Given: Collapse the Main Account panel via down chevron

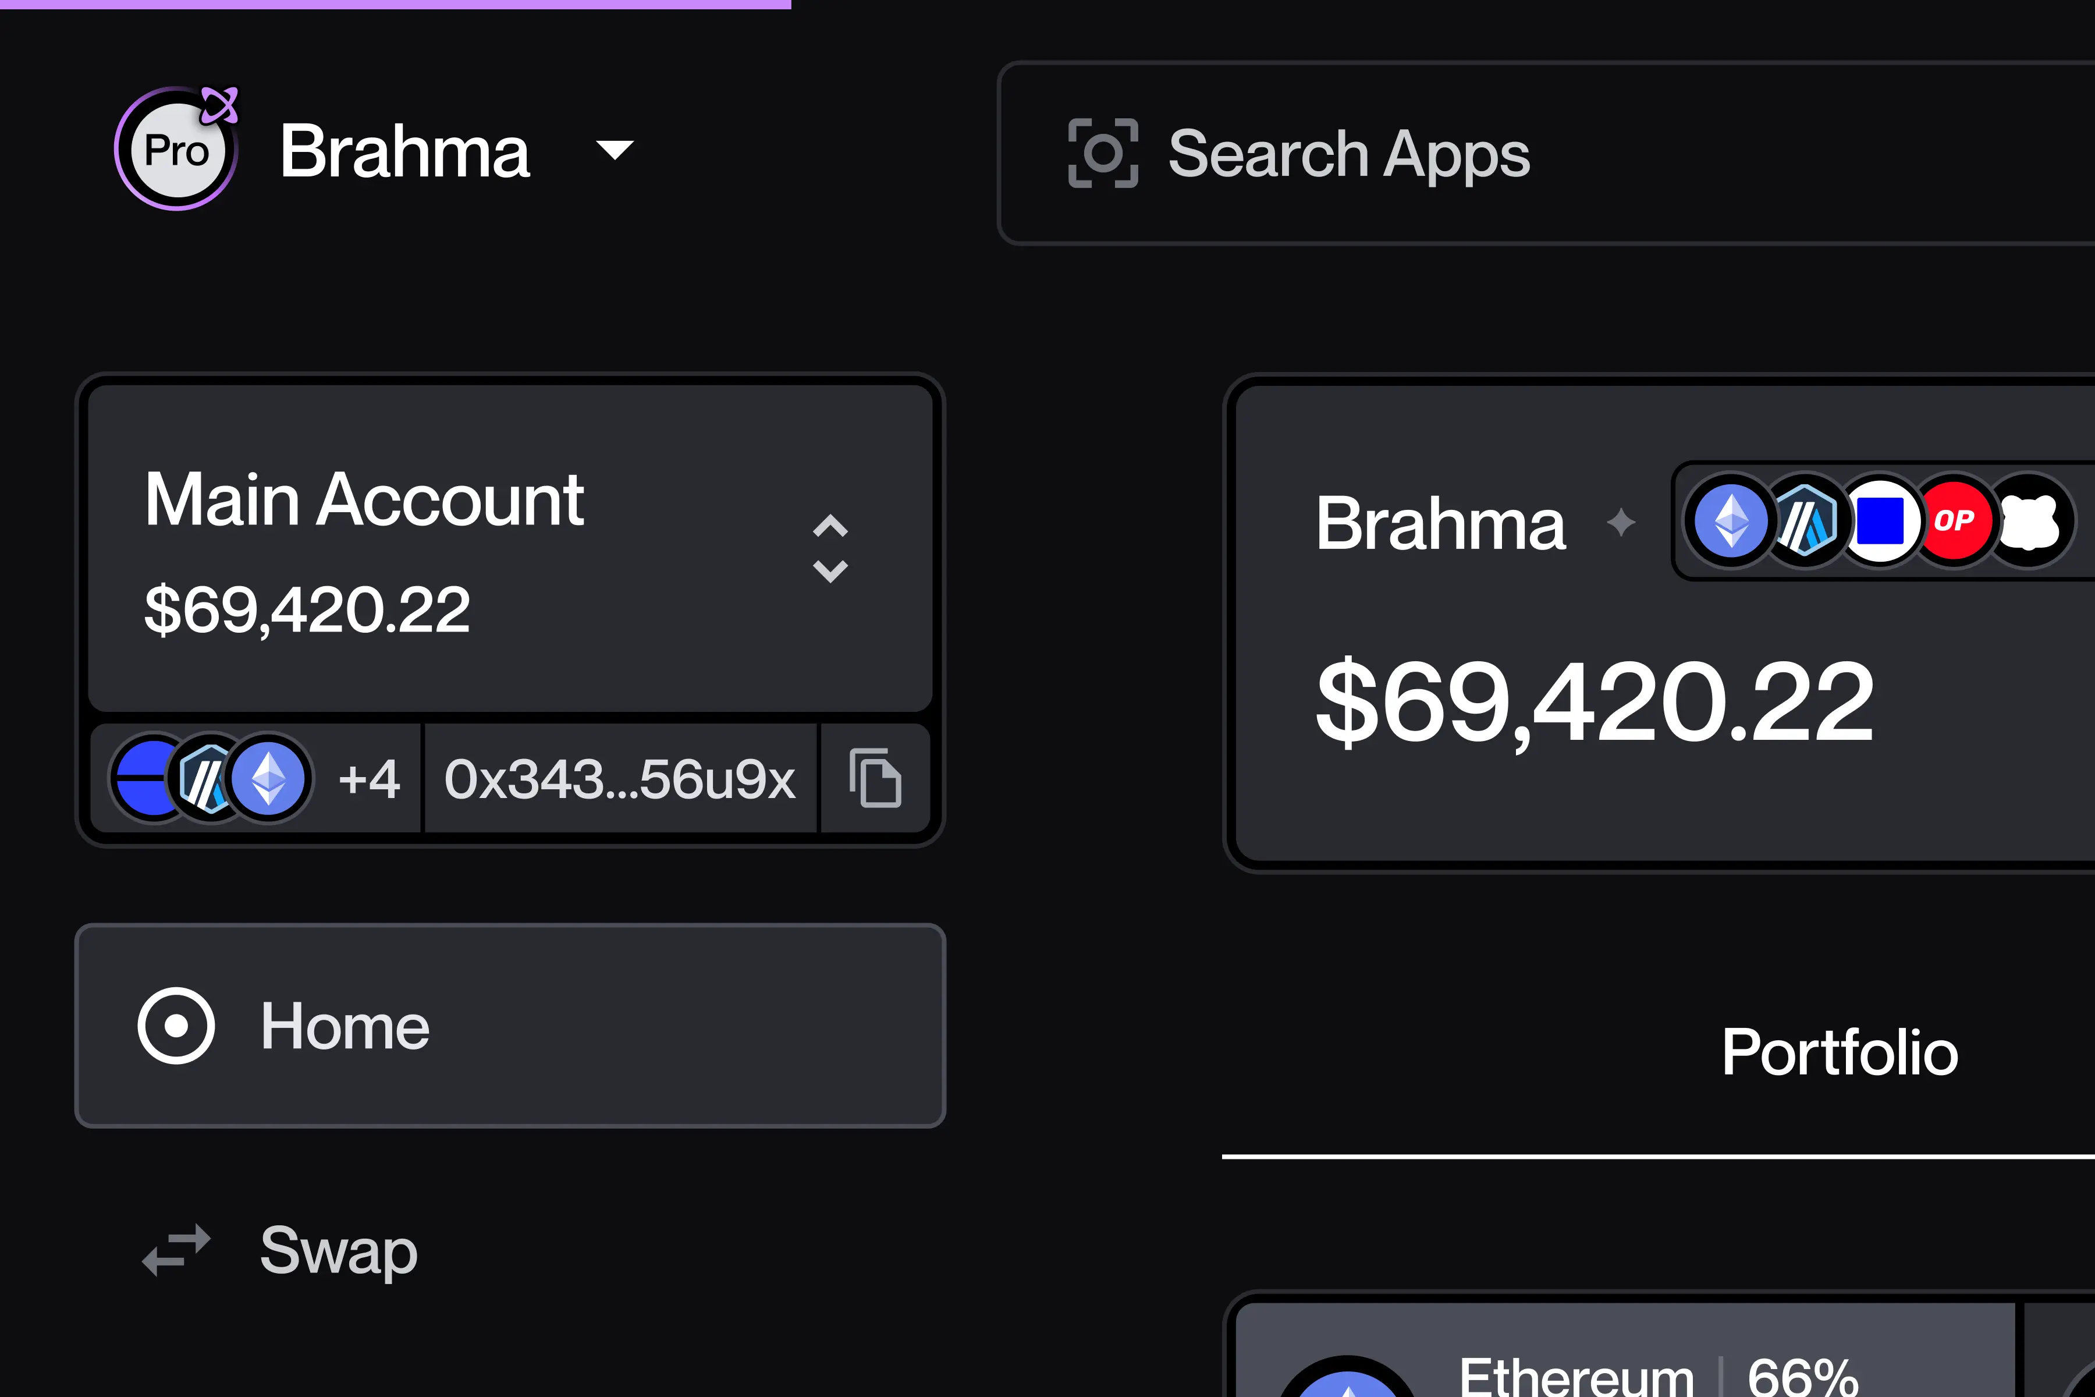Looking at the screenshot, I should click(x=830, y=571).
